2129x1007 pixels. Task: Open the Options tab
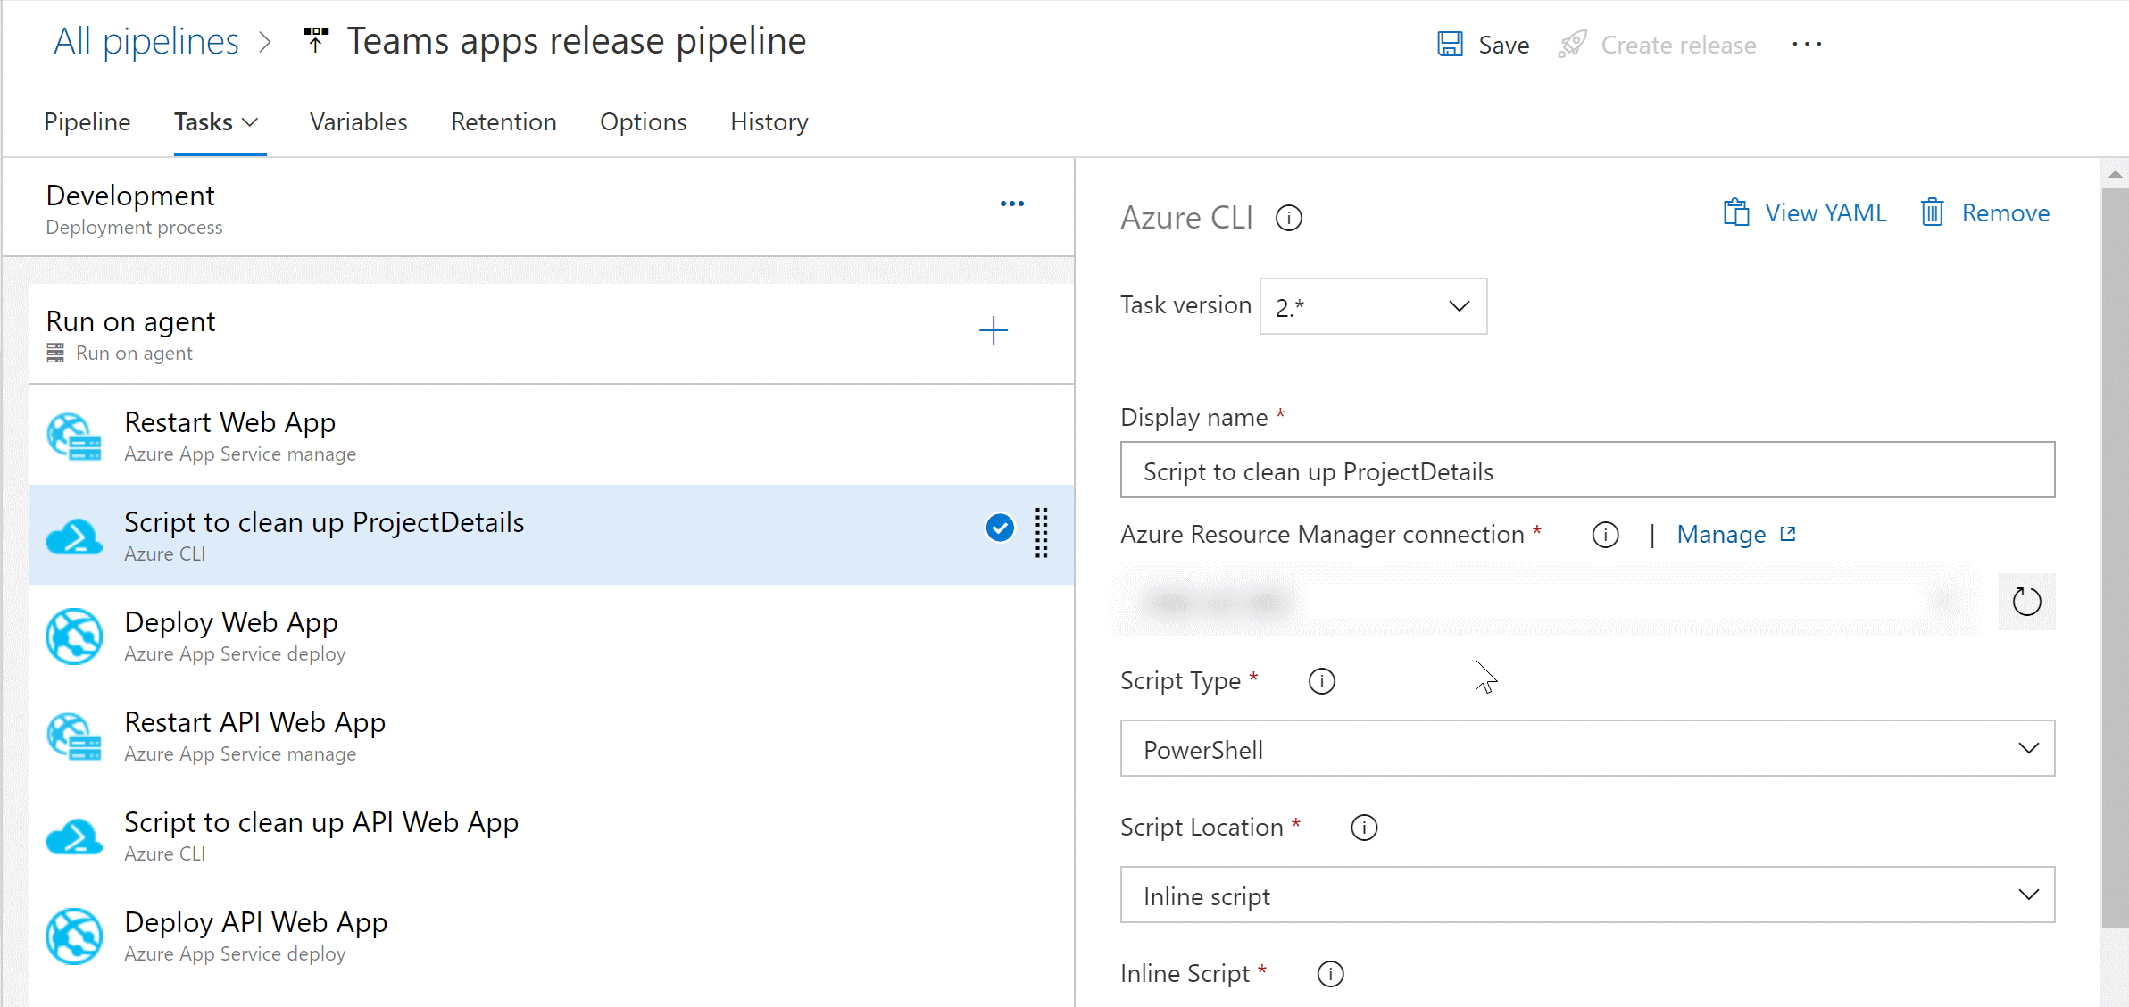coord(643,121)
